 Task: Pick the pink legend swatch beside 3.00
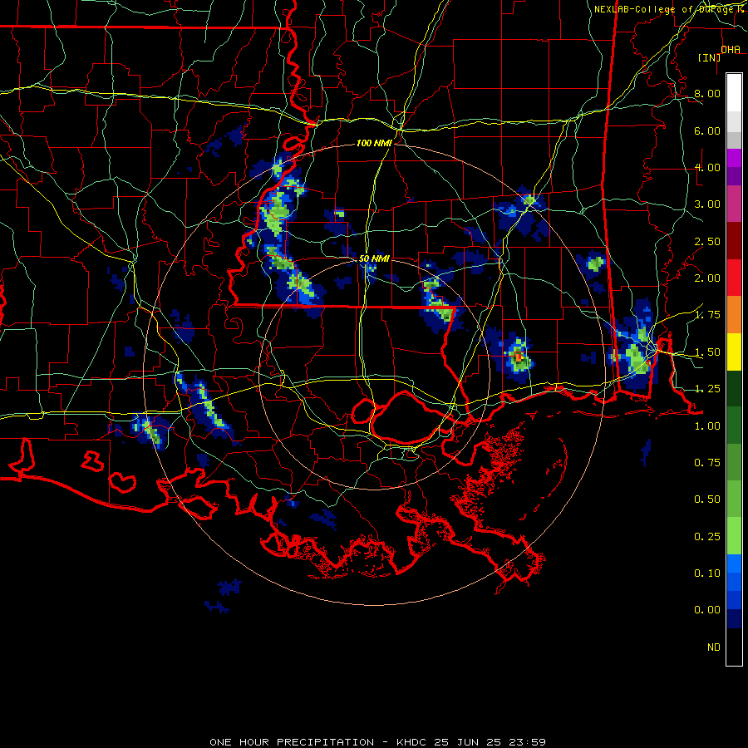click(734, 204)
